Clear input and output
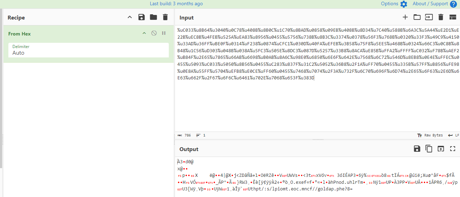The image size is (460, 197). 441,17
